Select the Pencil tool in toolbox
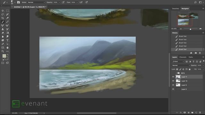 click(7, 22)
